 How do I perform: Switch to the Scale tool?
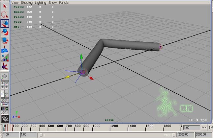click(5, 41)
